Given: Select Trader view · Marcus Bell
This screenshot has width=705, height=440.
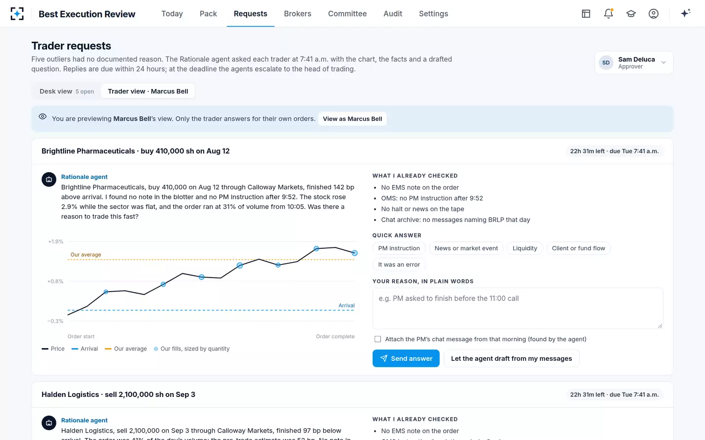Looking at the screenshot, I should pos(148,91).
